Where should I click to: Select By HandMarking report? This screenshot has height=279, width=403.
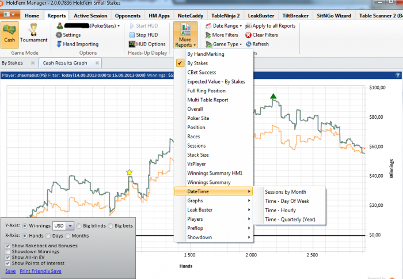point(206,54)
